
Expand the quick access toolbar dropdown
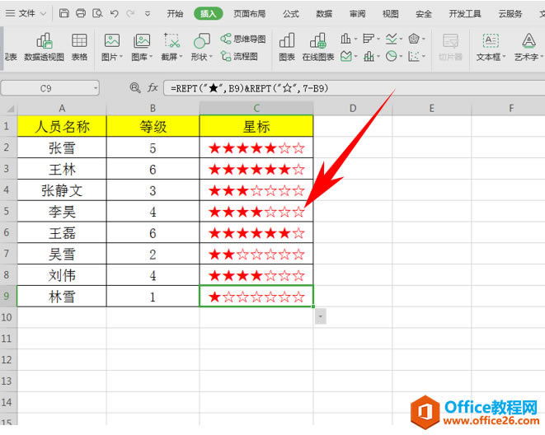point(148,14)
